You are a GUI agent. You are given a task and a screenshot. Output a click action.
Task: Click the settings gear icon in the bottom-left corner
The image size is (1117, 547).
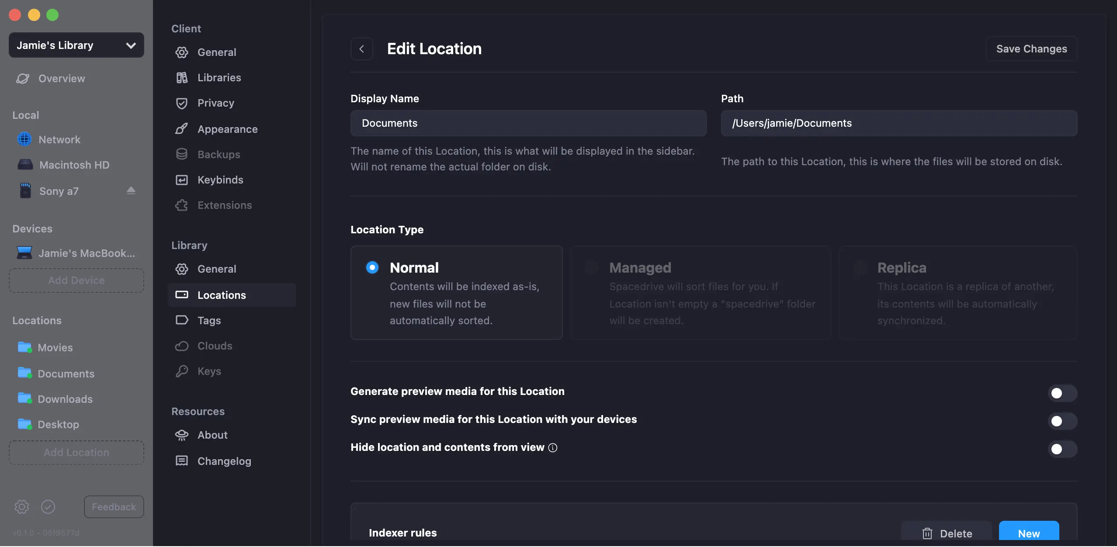tap(21, 506)
